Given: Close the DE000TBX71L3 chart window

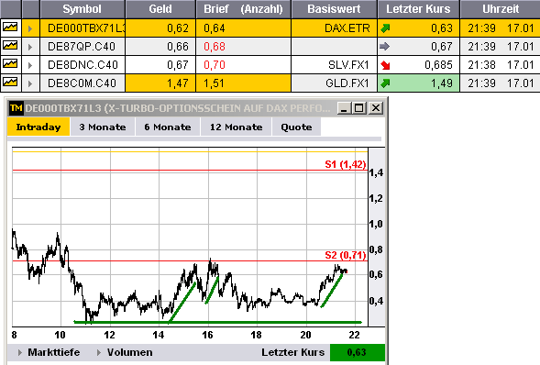Looking at the screenshot, I should click(x=376, y=108).
